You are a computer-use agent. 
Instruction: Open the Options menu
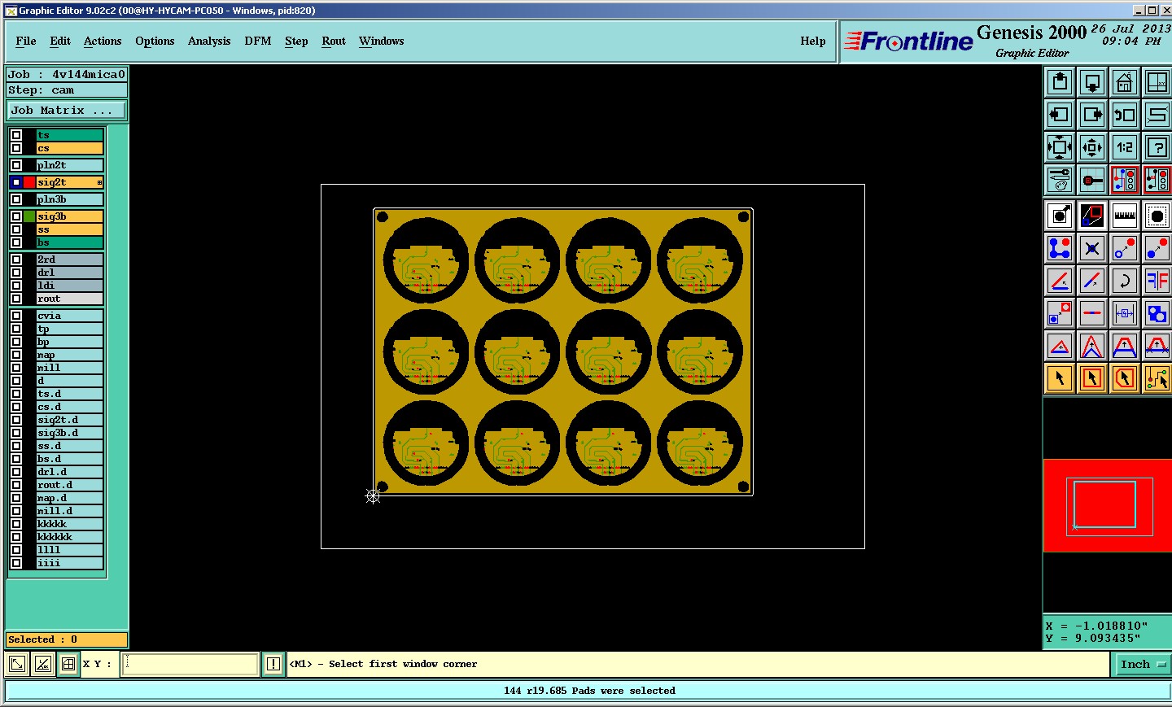point(155,41)
